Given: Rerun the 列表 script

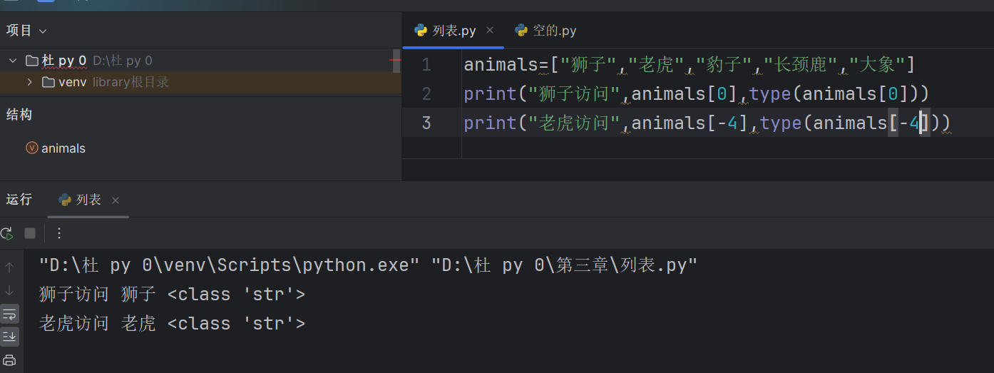Looking at the screenshot, I should tap(6, 233).
